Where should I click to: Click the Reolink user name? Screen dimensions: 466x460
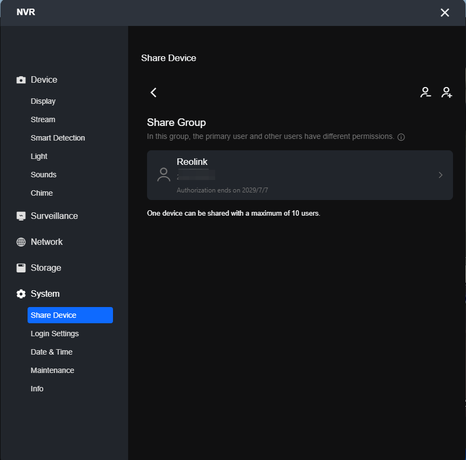tap(192, 162)
